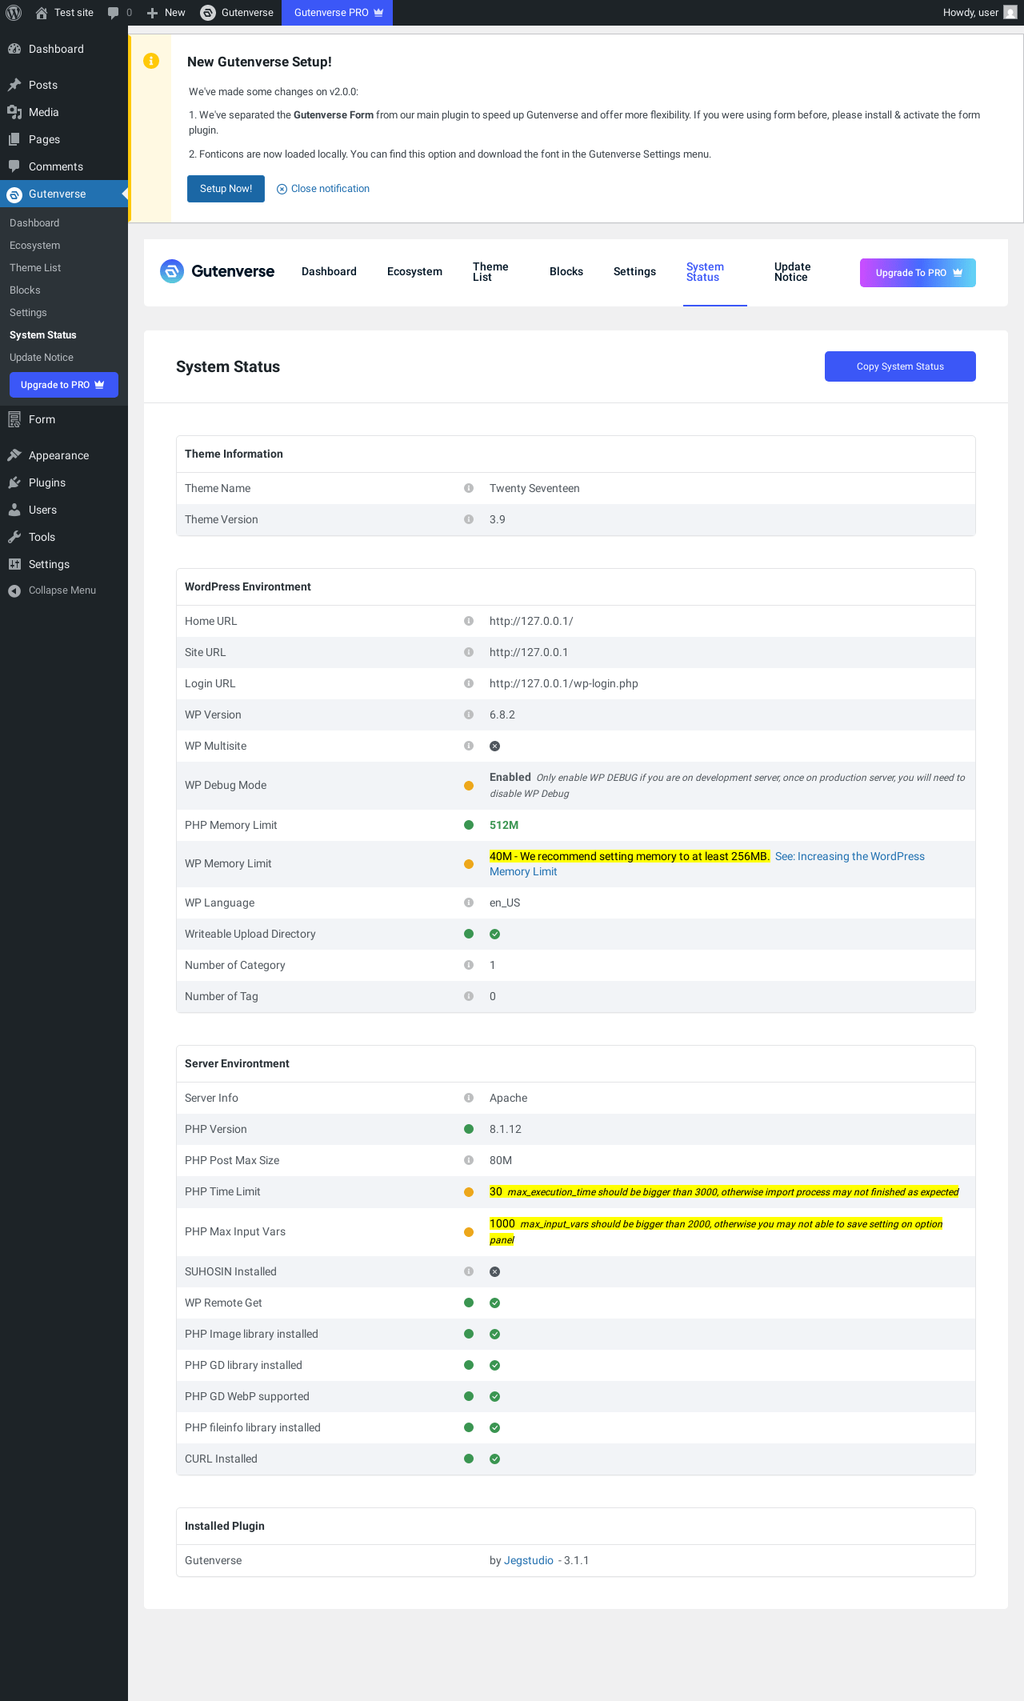The height and width of the screenshot is (1701, 1024).
Task: Close the notification via Close notification link
Action: (323, 189)
